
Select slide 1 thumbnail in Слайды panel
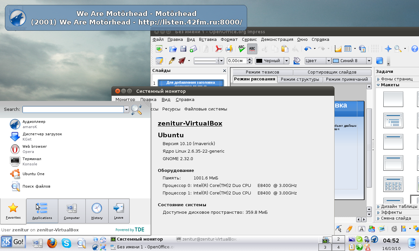point(191,83)
